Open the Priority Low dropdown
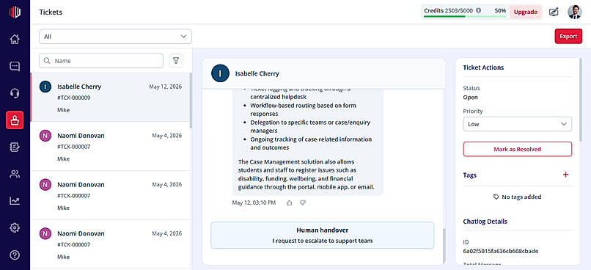Screen dimensions: 591x270 coord(517,124)
